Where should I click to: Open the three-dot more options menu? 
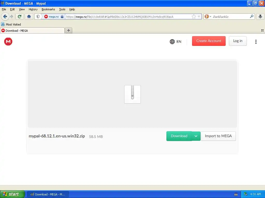pyautogui.click(x=256, y=42)
